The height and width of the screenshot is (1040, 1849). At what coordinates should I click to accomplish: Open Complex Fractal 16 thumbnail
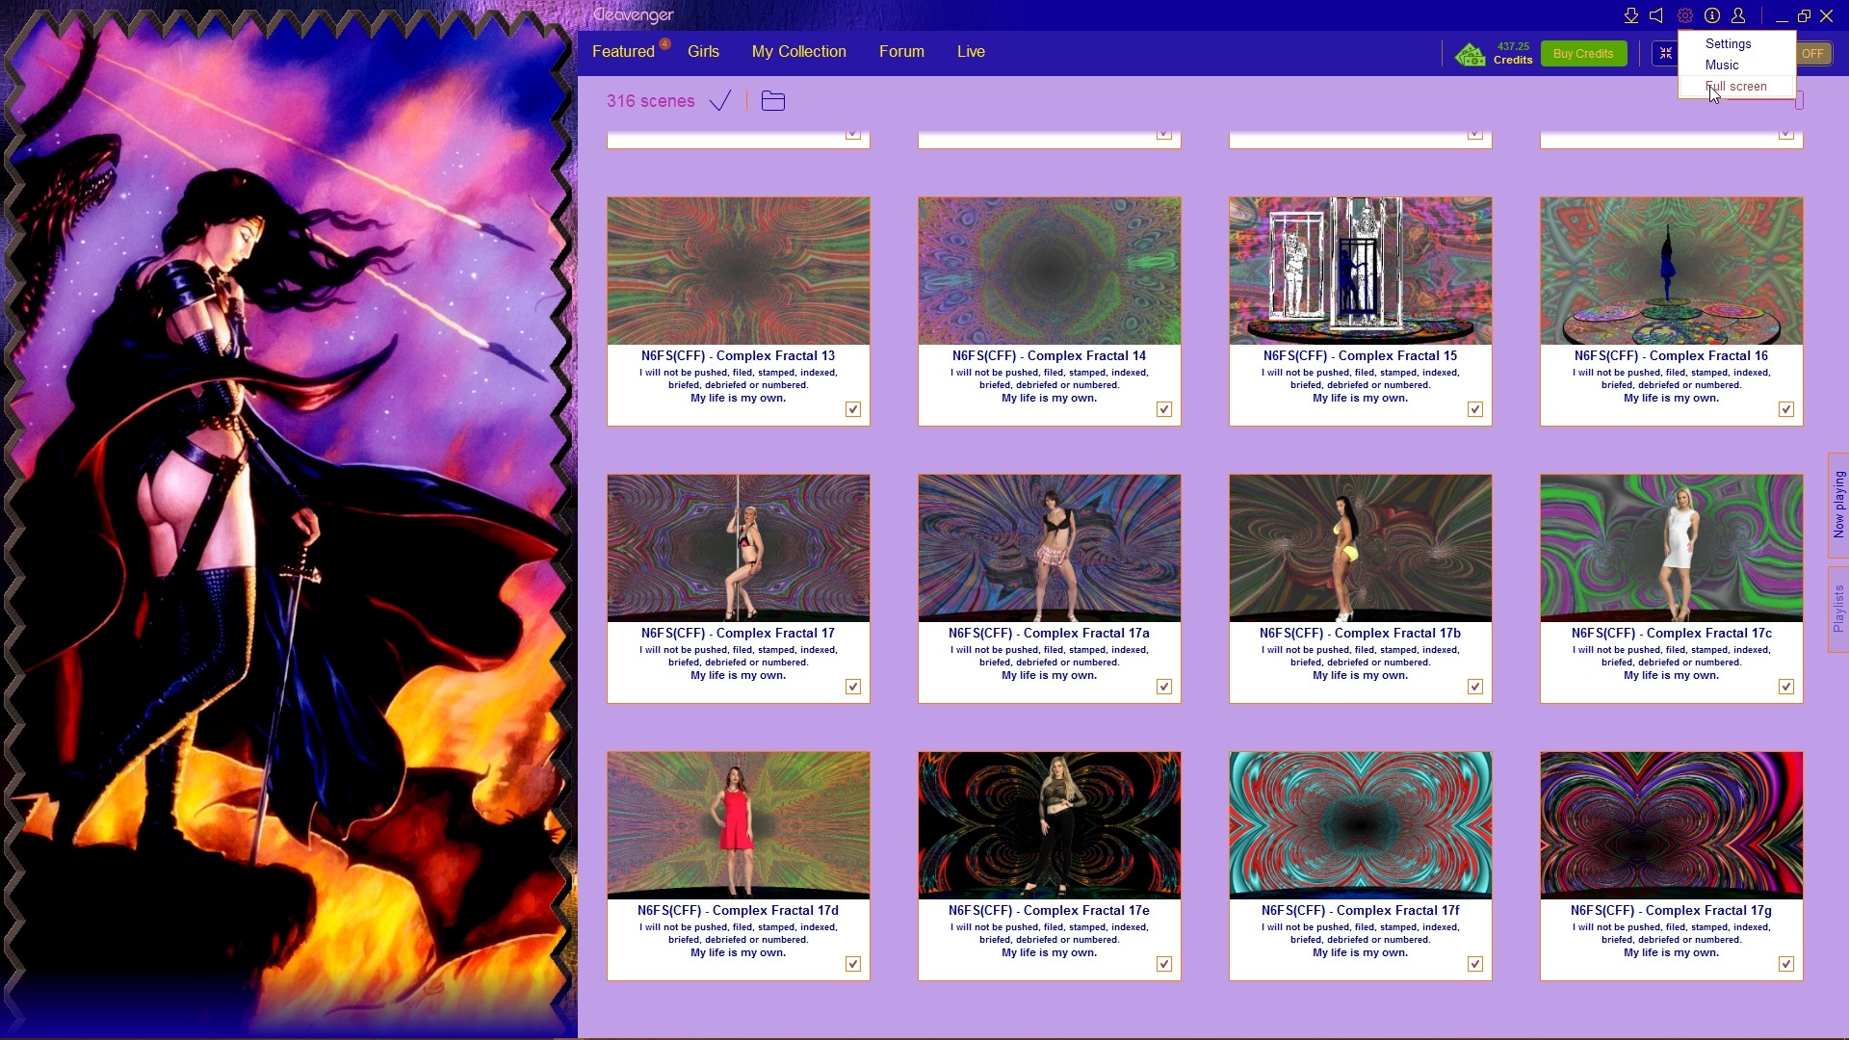(1672, 272)
